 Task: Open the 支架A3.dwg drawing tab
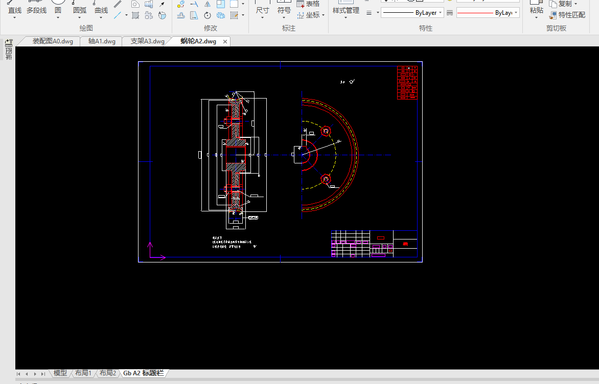(147, 41)
